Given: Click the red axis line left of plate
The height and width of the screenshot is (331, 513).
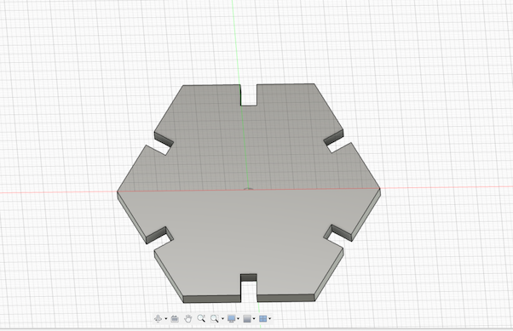Looking at the screenshot, I should (x=59, y=192).
